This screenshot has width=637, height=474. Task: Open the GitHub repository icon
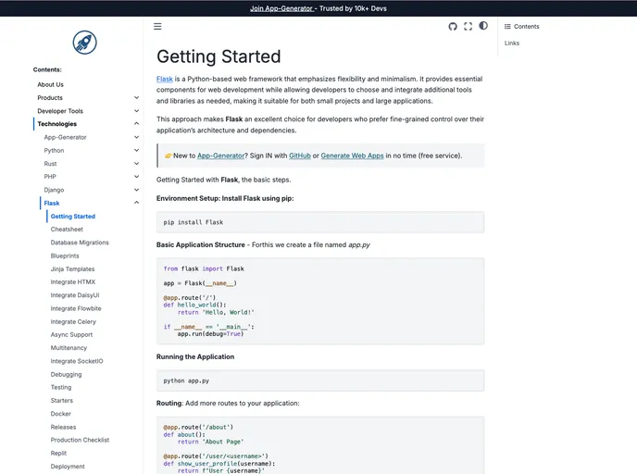(x=453, y=27)
